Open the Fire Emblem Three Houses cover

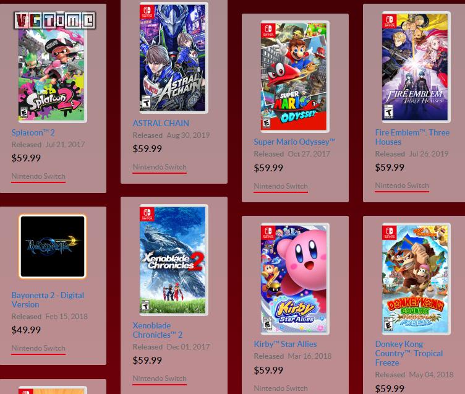click(416, 67)
